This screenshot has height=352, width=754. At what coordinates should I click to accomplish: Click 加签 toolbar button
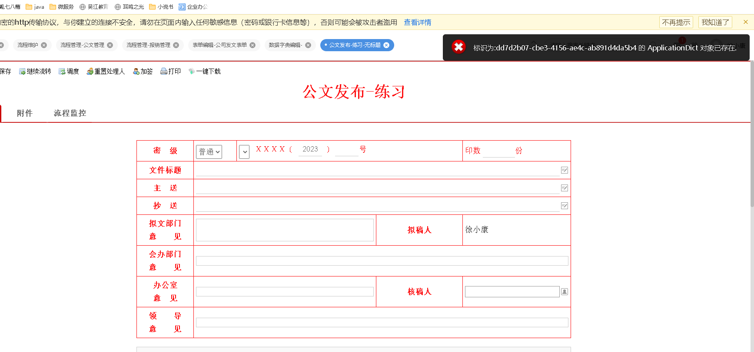143,71
